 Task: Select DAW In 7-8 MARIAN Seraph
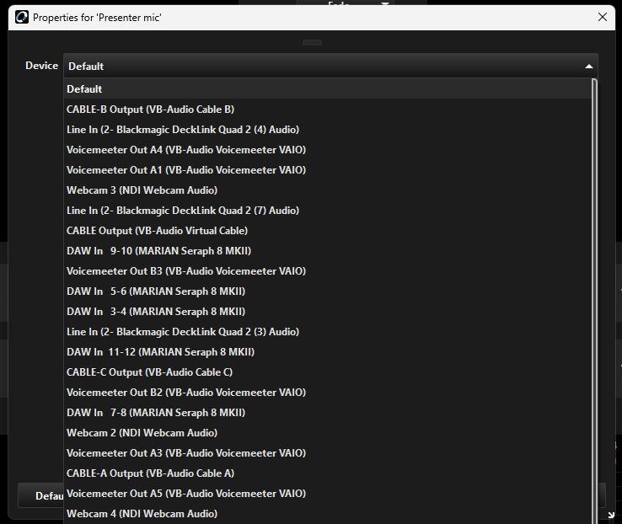pos(328,412)
